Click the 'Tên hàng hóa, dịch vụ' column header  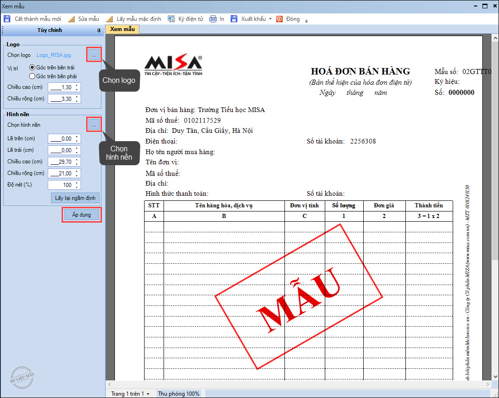[x=224, y=205]
